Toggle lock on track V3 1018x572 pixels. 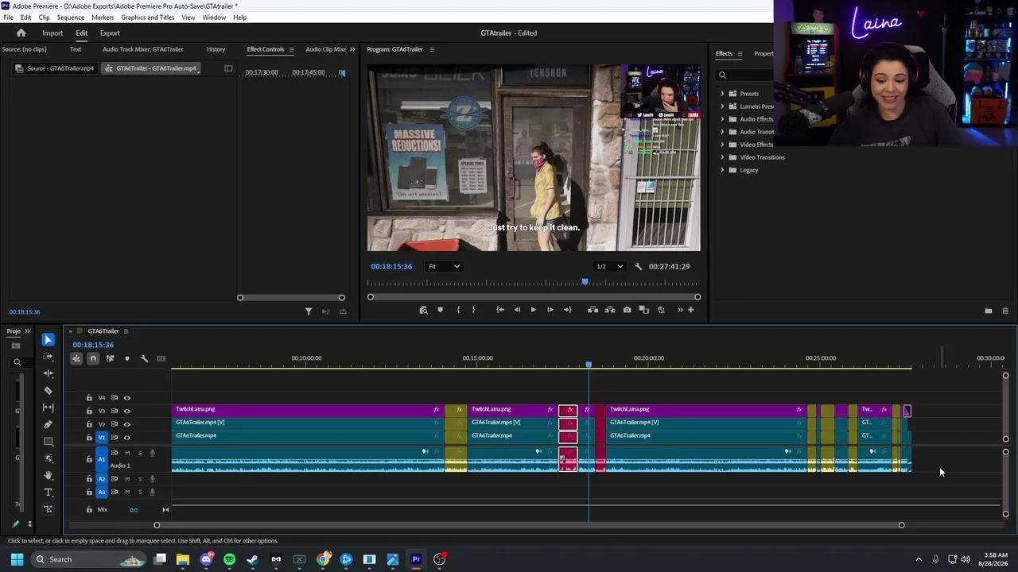click(x=89, y=411)
